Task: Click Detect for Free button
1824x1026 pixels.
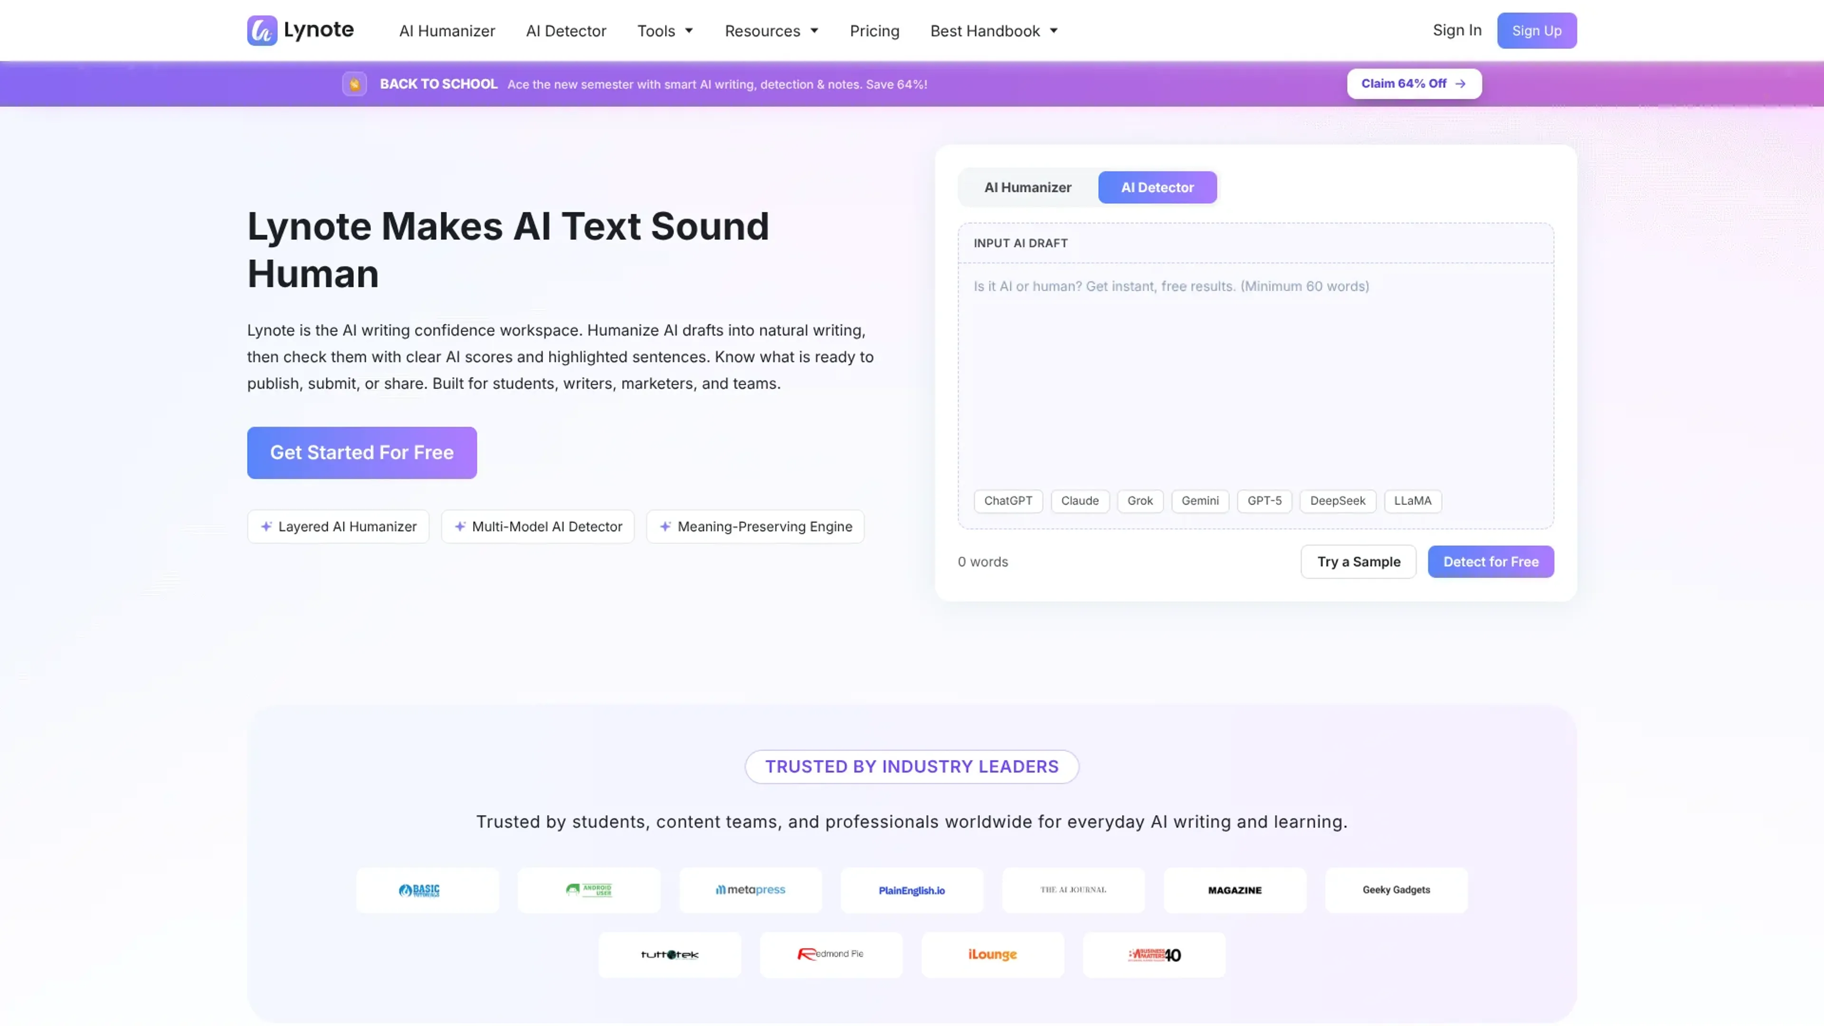Action: coord(1491,561)
